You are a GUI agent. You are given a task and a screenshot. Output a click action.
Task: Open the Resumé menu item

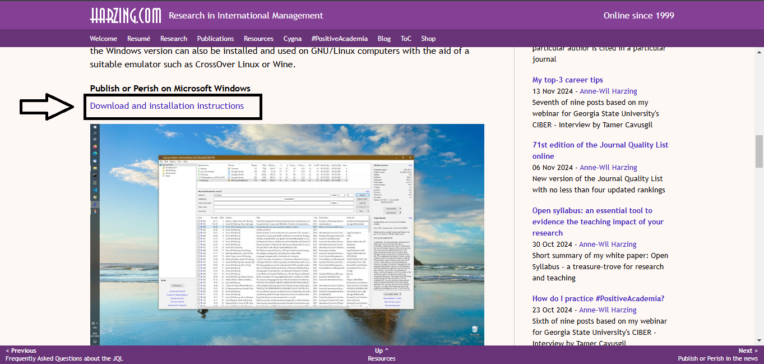coord(138,39)
